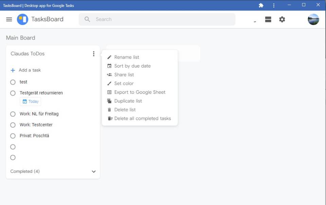The width and height of the screenshot is (326, 205).
Task: Expand the Completed (4) section
Action: 93,172
